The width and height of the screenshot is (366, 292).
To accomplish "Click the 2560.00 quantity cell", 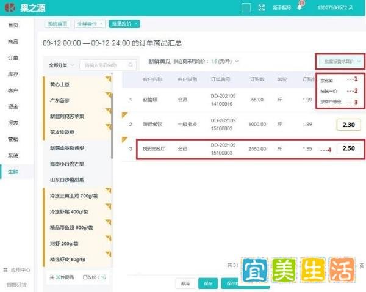I will coord(257,148).
